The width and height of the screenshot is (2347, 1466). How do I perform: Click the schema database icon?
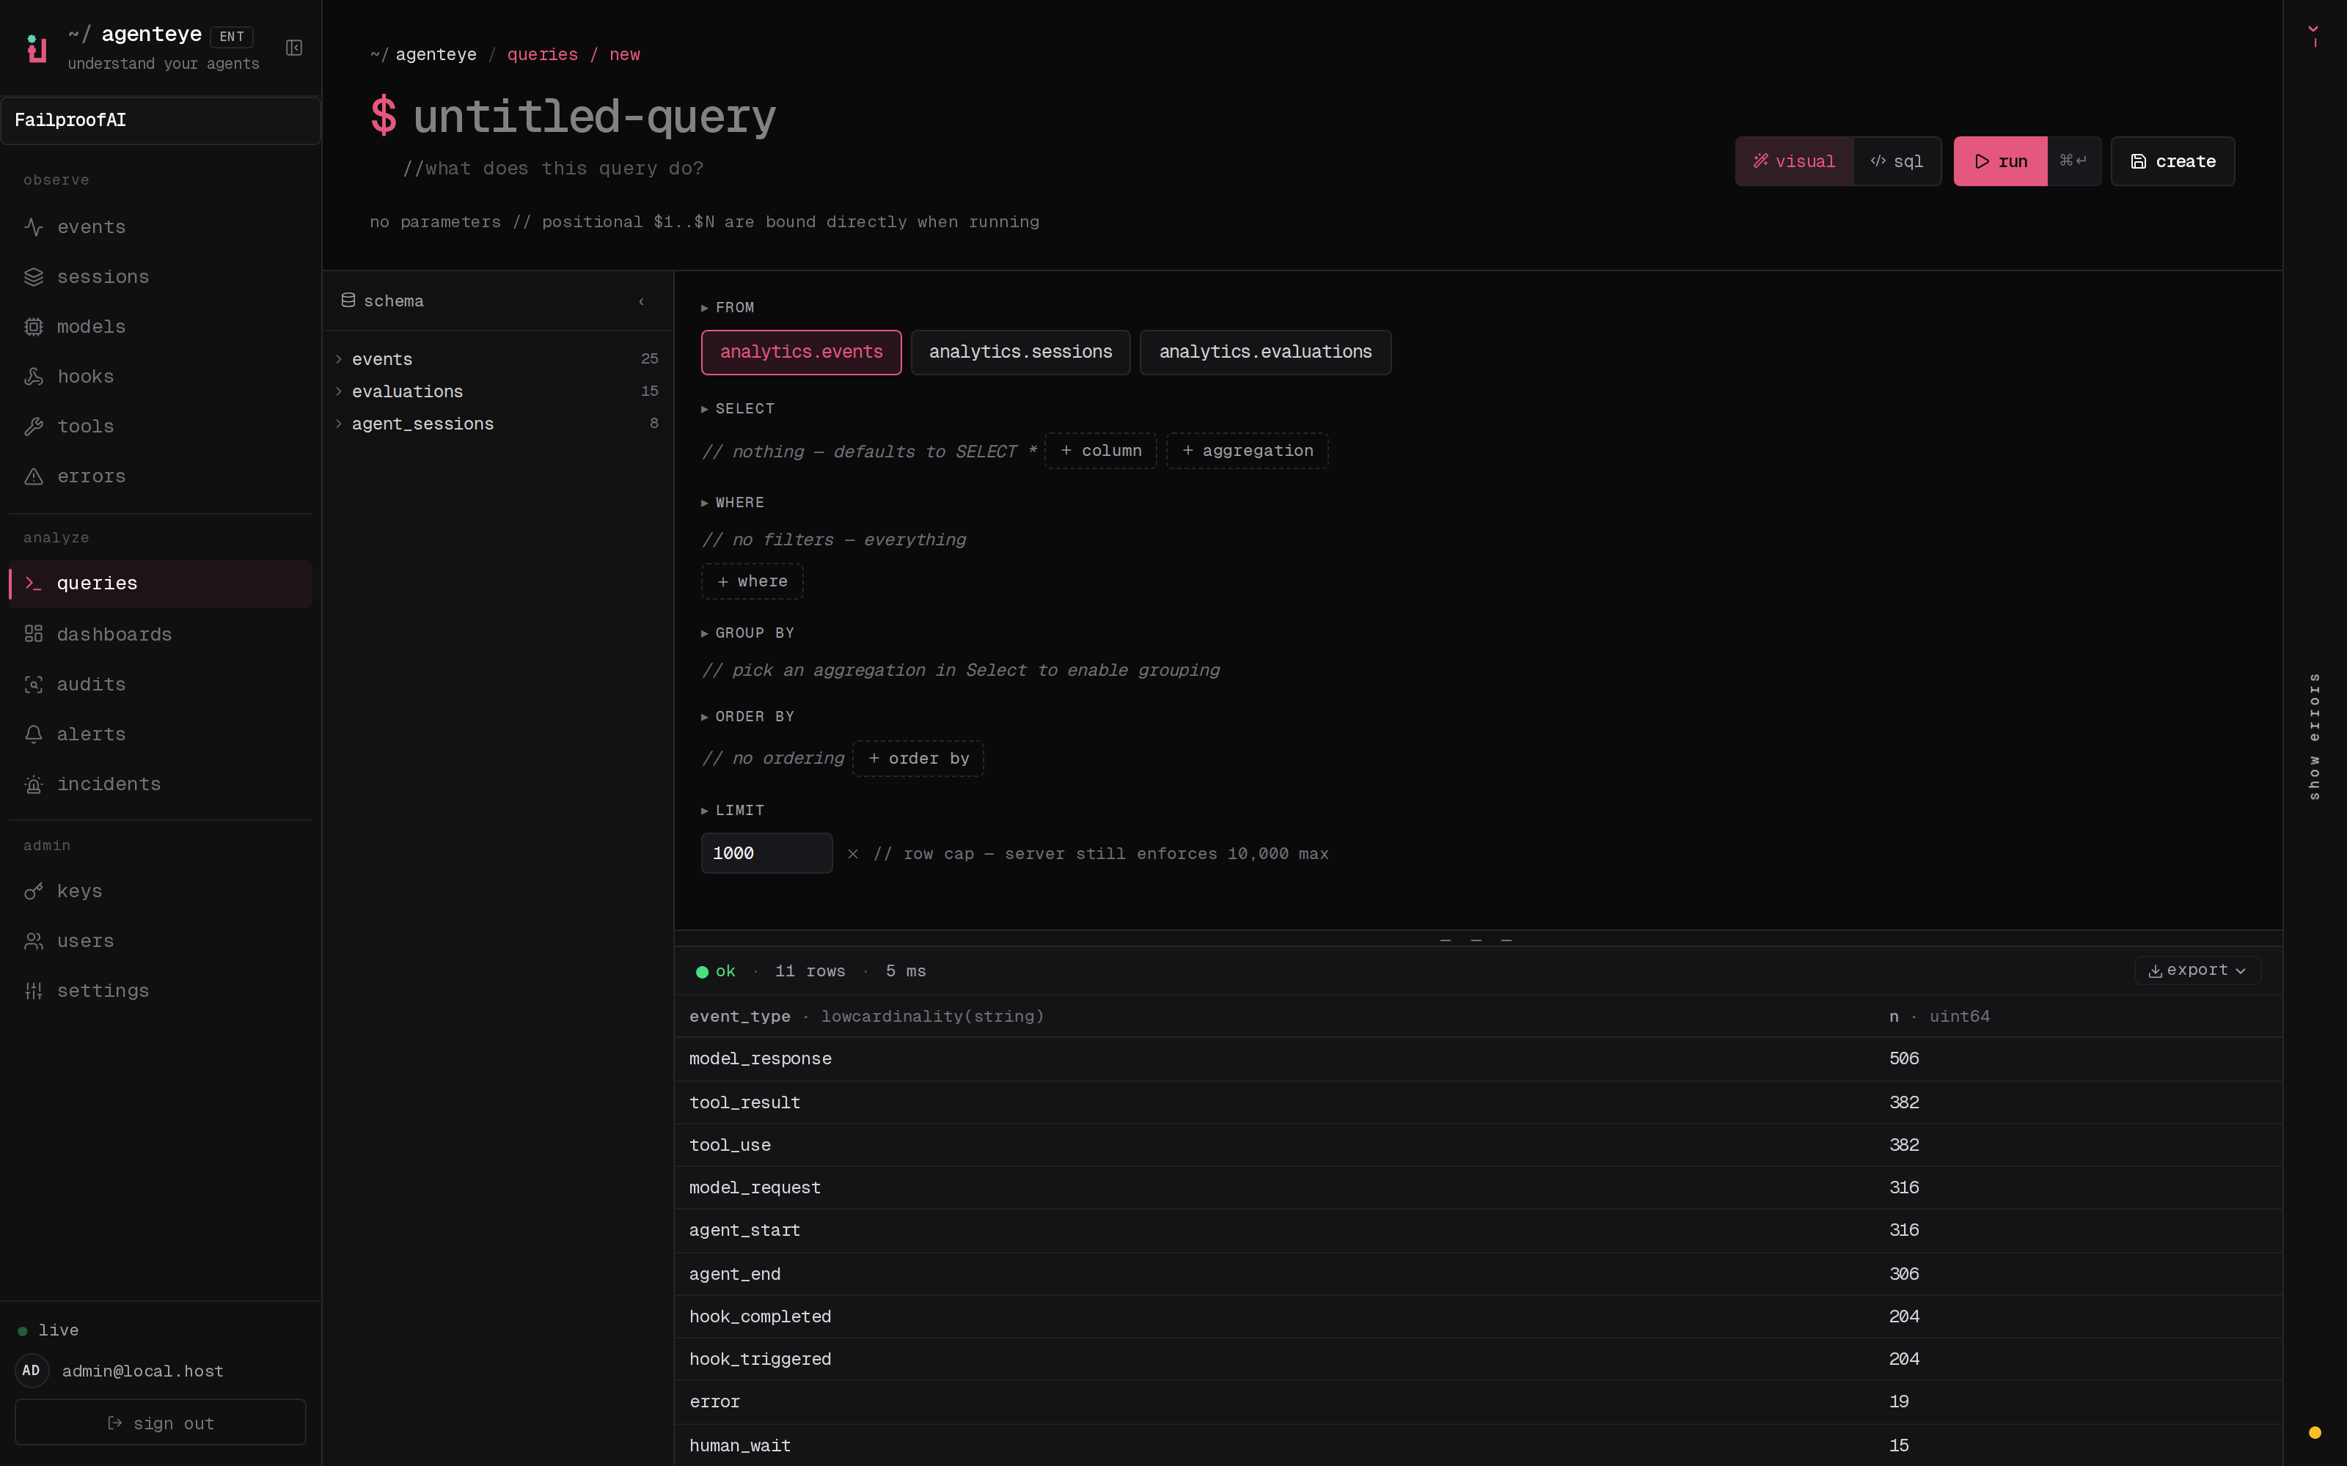348,301
